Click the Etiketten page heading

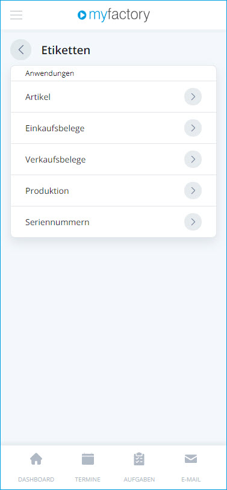tap(66, 50)
